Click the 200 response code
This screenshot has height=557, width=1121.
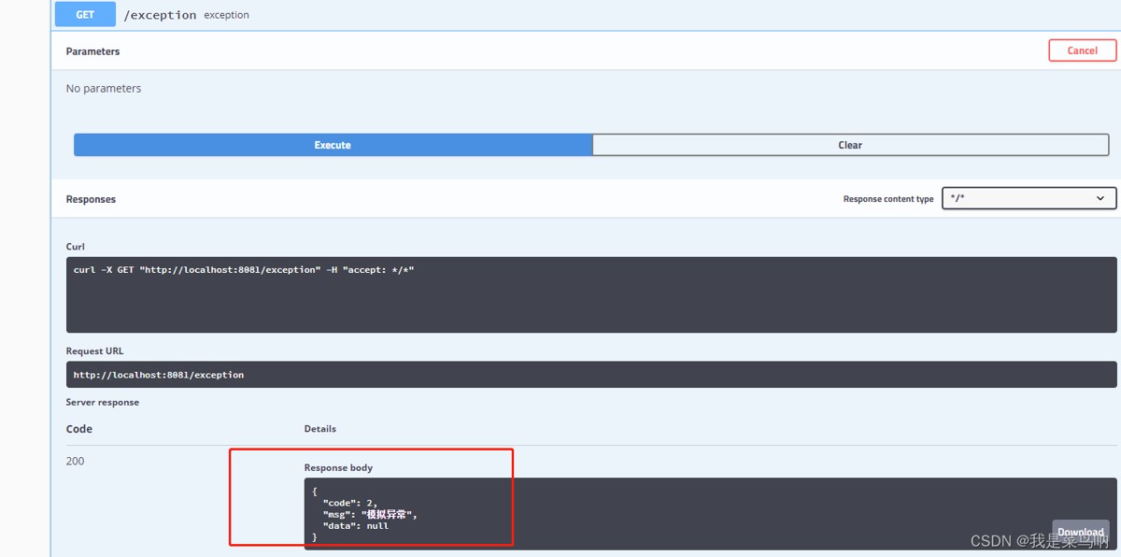(x=76, y=461)
